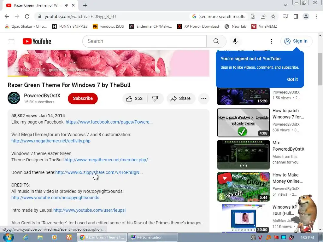Click the microphone voice search icon

[x=235, y=41]
